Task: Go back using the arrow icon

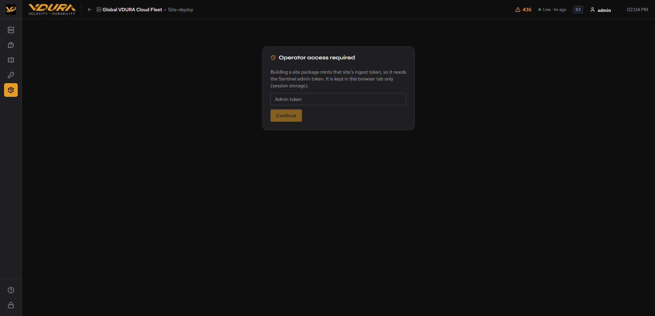Action: pyautogui.click(x=90, y=10)
